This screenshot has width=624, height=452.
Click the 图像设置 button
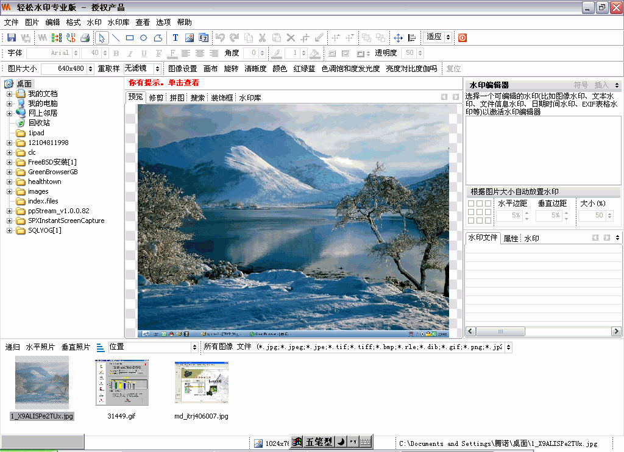[x=183, y=69]
